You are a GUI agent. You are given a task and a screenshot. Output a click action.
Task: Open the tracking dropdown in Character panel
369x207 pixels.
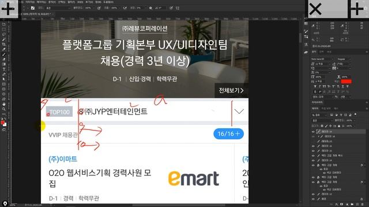coord(344,68)
